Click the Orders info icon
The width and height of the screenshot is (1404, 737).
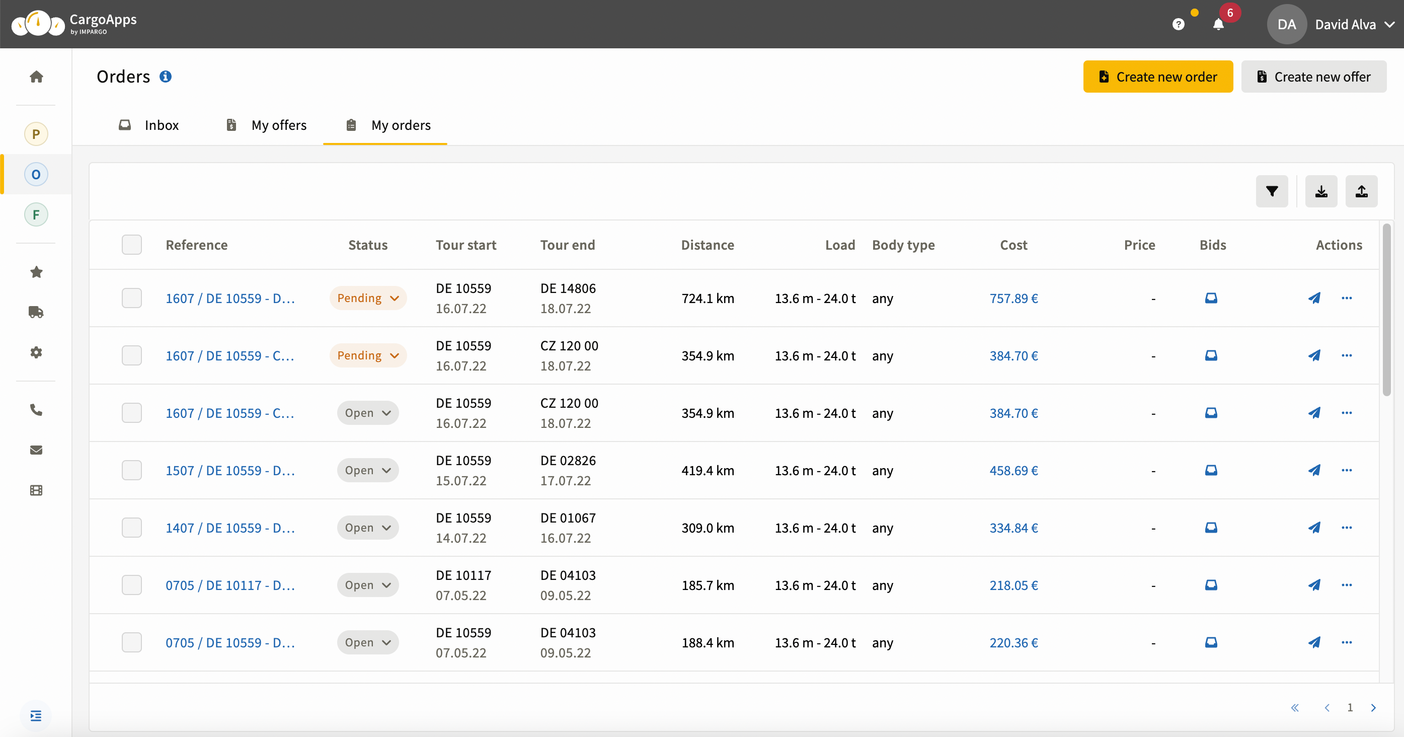click(x=165, y=77)
